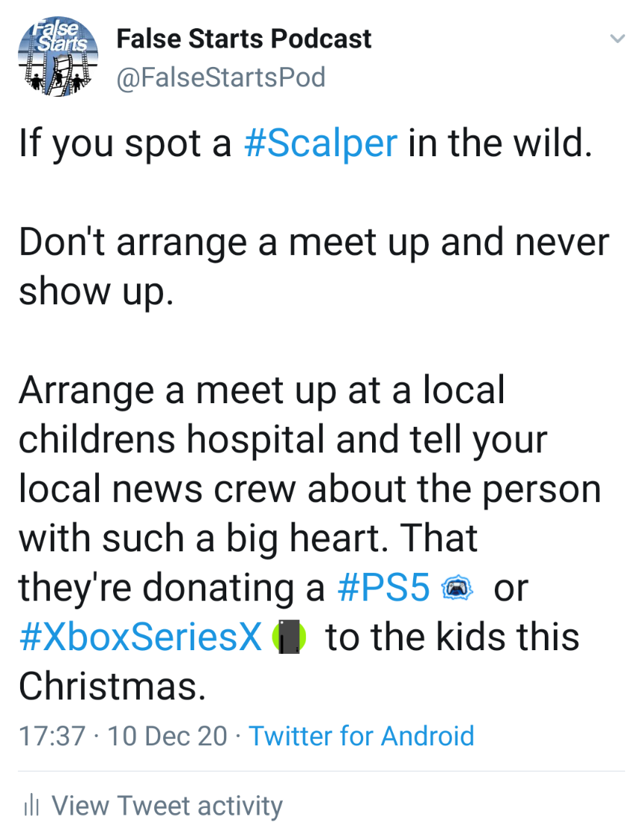Click the 17:37 timestamp

pyautogui.click(x=52, y=736)
